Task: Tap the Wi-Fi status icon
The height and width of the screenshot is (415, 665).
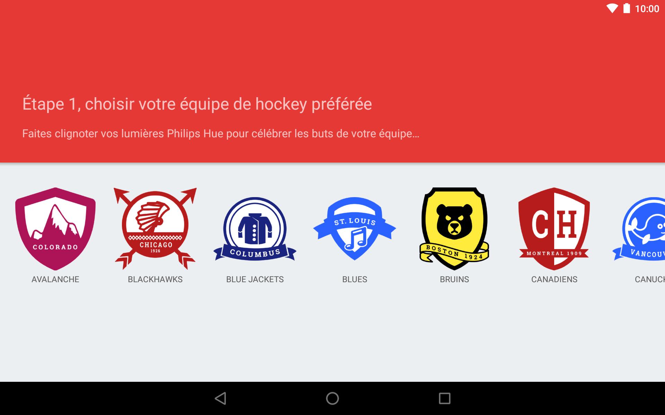Action: [612, 9]
